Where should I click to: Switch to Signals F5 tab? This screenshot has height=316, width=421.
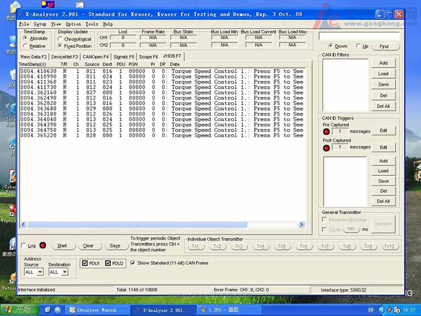[x=124, y=57]
